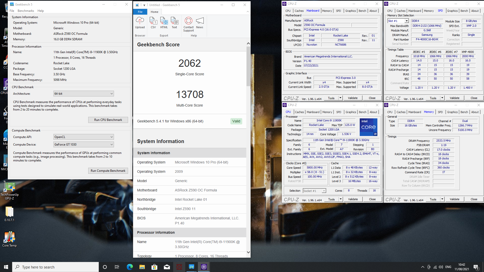Click Validate in CPU-Z Memory window
This screenshot has width=484, height=272.
[455, 199]
